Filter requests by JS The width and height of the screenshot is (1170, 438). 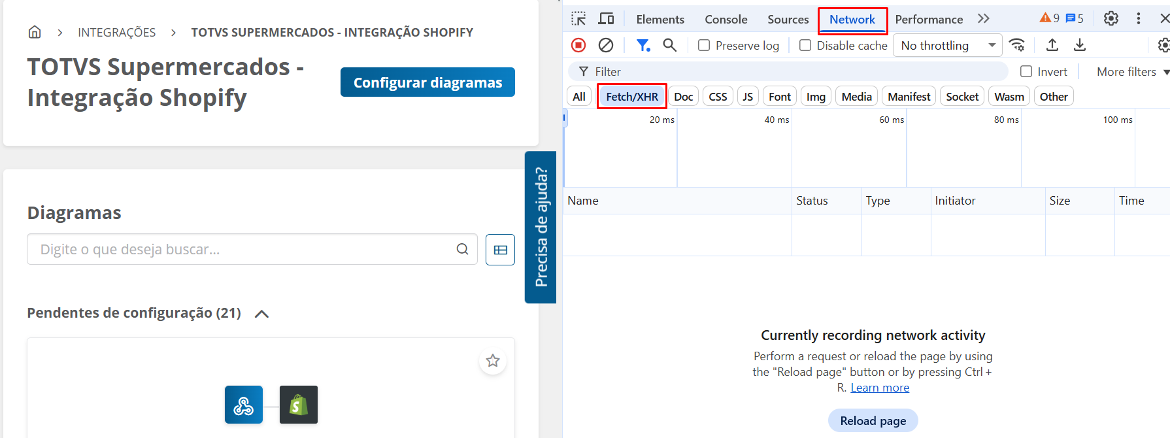pyautogui.click(x=748, y=96)
